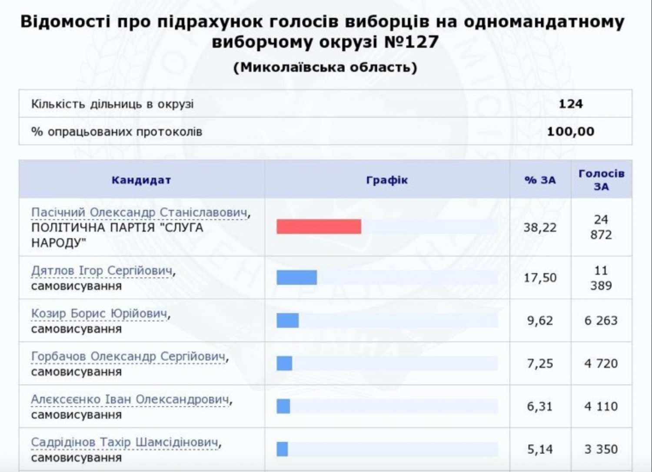Click the 38,22 percentage value

point(540,228)
